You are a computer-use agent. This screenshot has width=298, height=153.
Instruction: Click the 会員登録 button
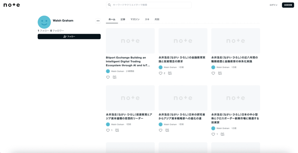coord(288,5)
